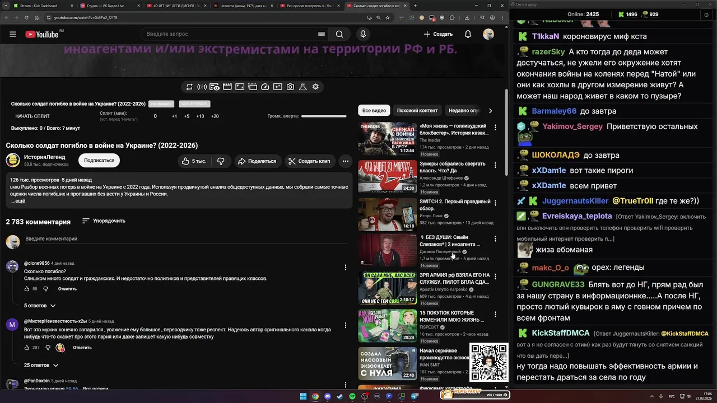Add +10 minutes to split
The image size is (717, 403).
(200, 116)
